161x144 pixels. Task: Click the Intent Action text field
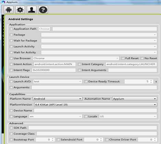click(x=55, y=64)
